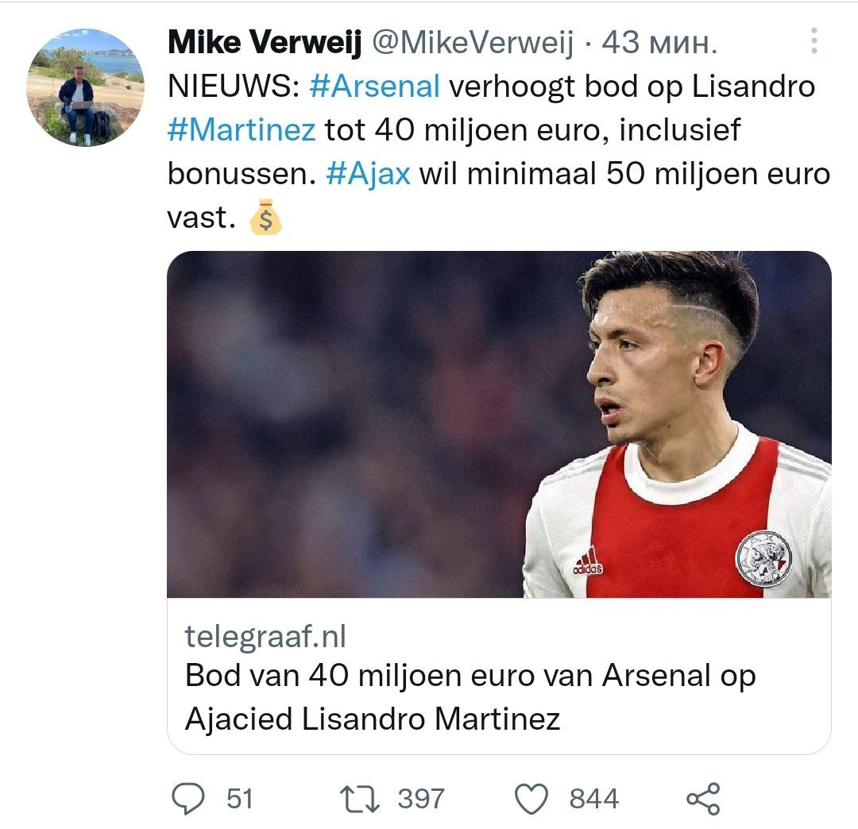Viewport: 858px width, 829px height.
Task: Open the three-dot more options menu
Action: (814, 40)
